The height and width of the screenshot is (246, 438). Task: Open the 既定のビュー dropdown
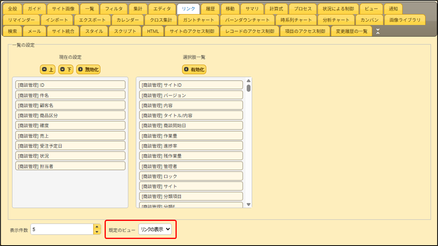[155, 230]
